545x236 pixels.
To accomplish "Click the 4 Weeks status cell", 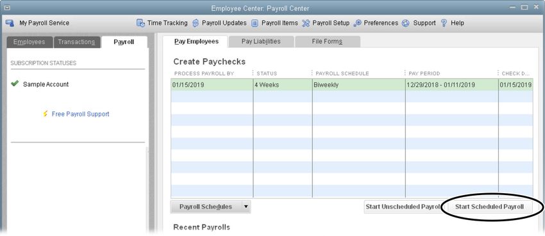I will click(x=283, y=84).
